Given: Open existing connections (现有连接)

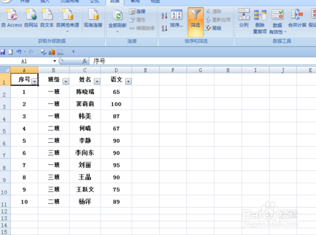Looking at the screenshot, I should coord(93,18).
